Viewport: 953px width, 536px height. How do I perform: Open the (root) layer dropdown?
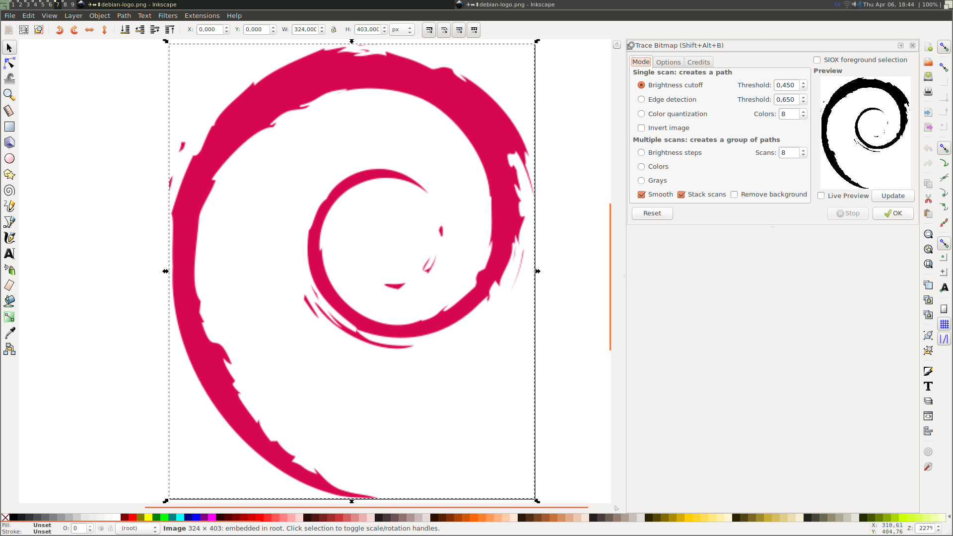[138, 529]
